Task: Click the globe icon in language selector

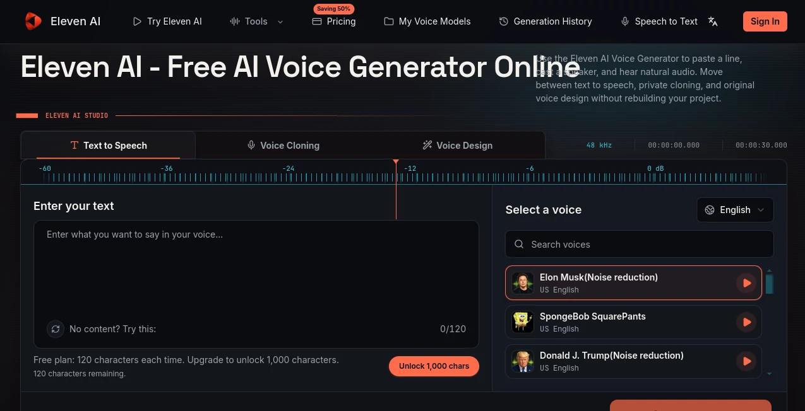Action: [x=710, y=210]
